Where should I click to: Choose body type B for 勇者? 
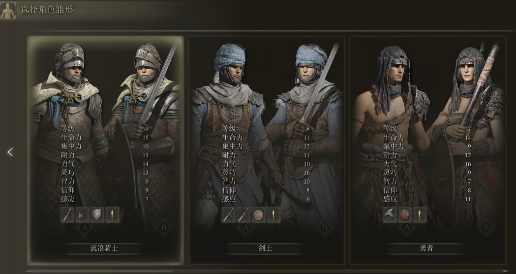click(x=486, y=227)
